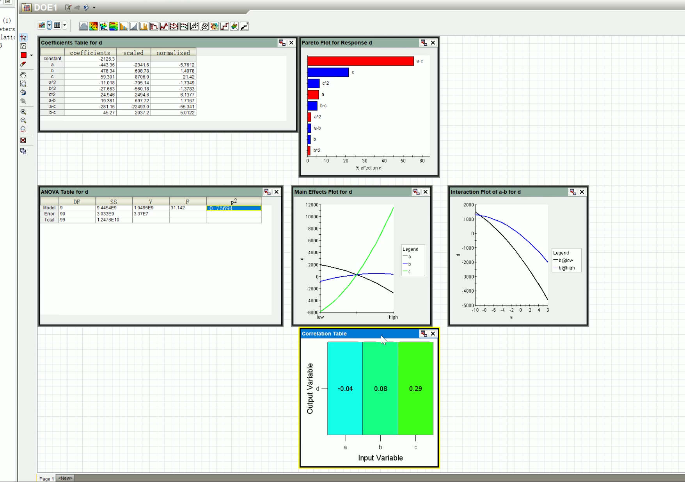
Task: Detach the Main Effects Plot for d window
Action: pyautogui.click(x=416, y=192)
